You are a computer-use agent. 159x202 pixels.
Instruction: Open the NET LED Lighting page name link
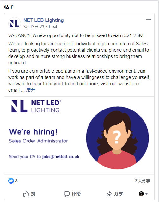tap(44, 20)
